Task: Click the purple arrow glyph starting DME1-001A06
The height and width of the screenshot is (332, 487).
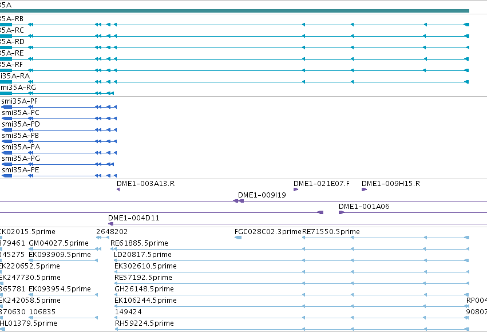Action: 342,212
